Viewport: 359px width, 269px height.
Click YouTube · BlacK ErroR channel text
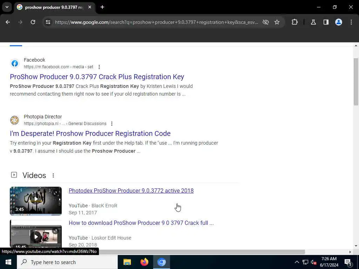[x=93, y=206]
